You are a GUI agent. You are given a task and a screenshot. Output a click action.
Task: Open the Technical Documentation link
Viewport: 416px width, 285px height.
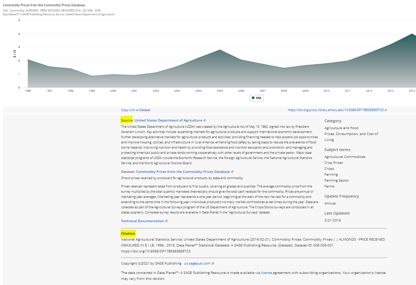(142, 221)
